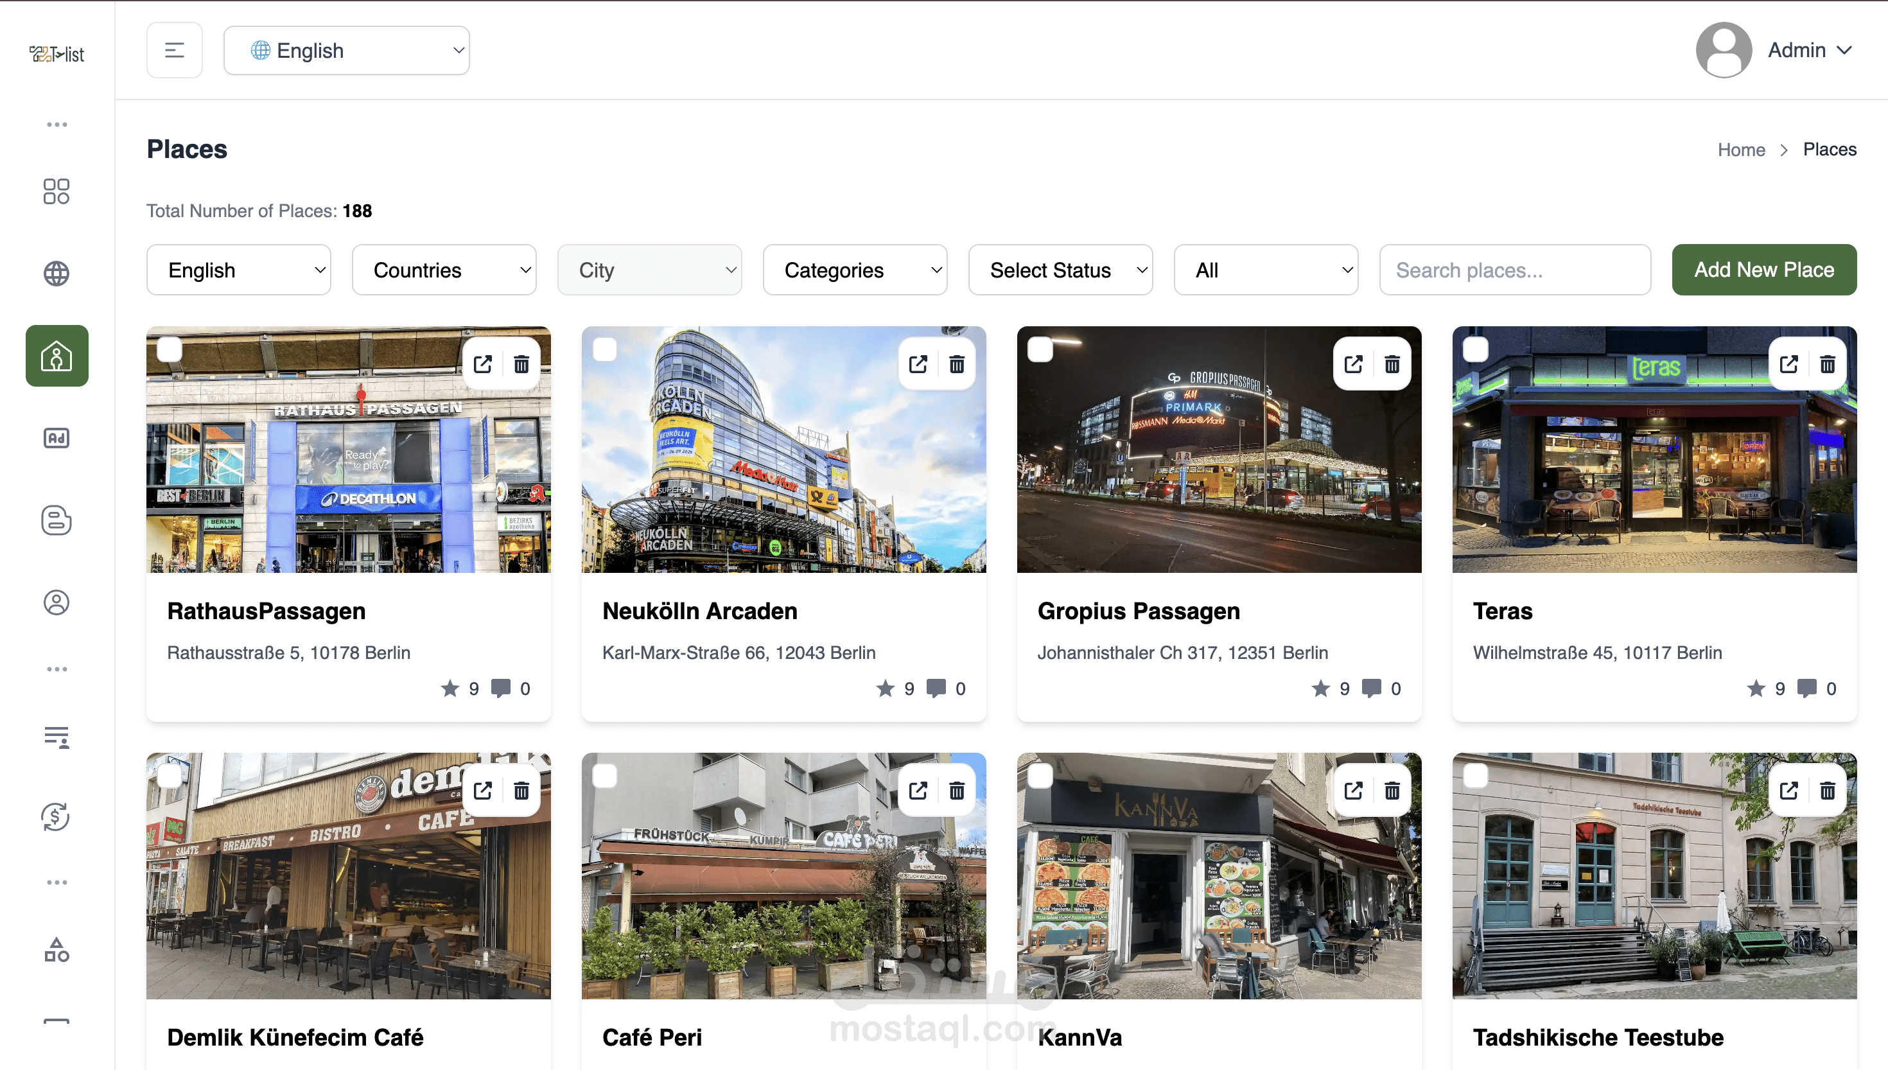Go to Home breadcrumb link
The height and width of the screenshot is (1070, 1888).
click(1740, 150)
